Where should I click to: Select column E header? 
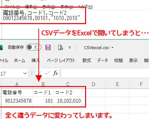[118, 84]
